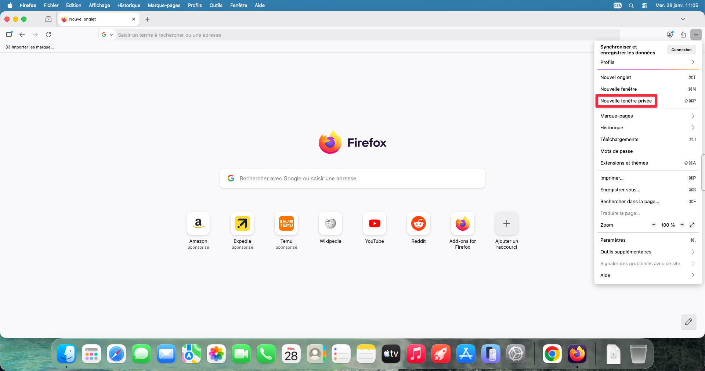Screen dimensions: 705x371
Task: Open Spotlight search in the menu bar
Action: pos(631,6)
